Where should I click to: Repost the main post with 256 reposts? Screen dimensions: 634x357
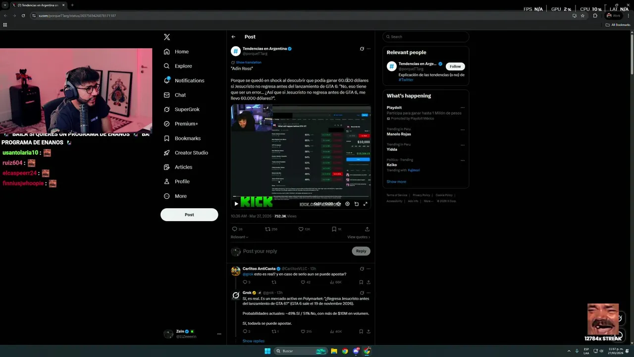pyautogui.click(x=271, y=229)
